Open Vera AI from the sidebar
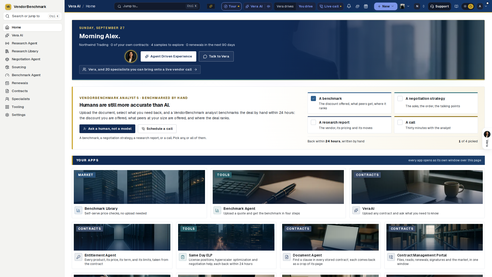This screenshot has height=277, width=492. click(33, 35)
